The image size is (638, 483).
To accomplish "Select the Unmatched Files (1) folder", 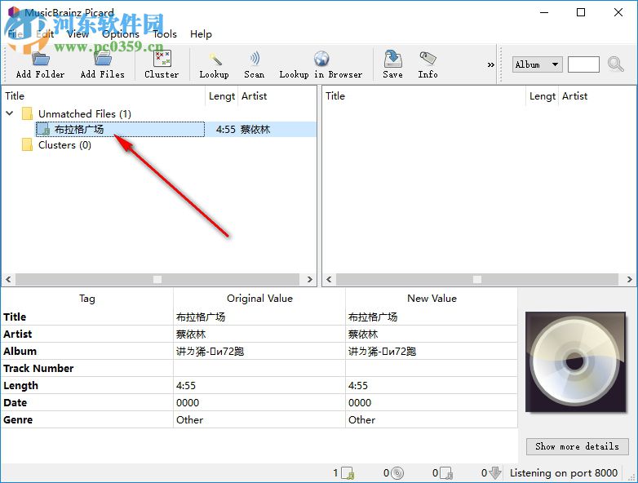I will pos(85,113).
